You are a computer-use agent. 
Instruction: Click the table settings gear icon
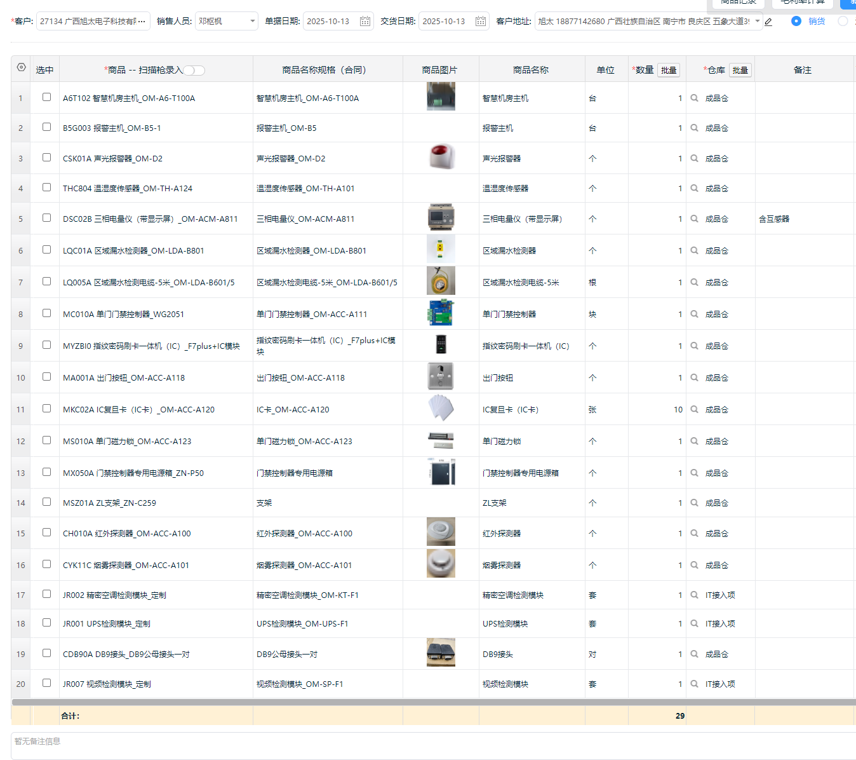point(21,67)
